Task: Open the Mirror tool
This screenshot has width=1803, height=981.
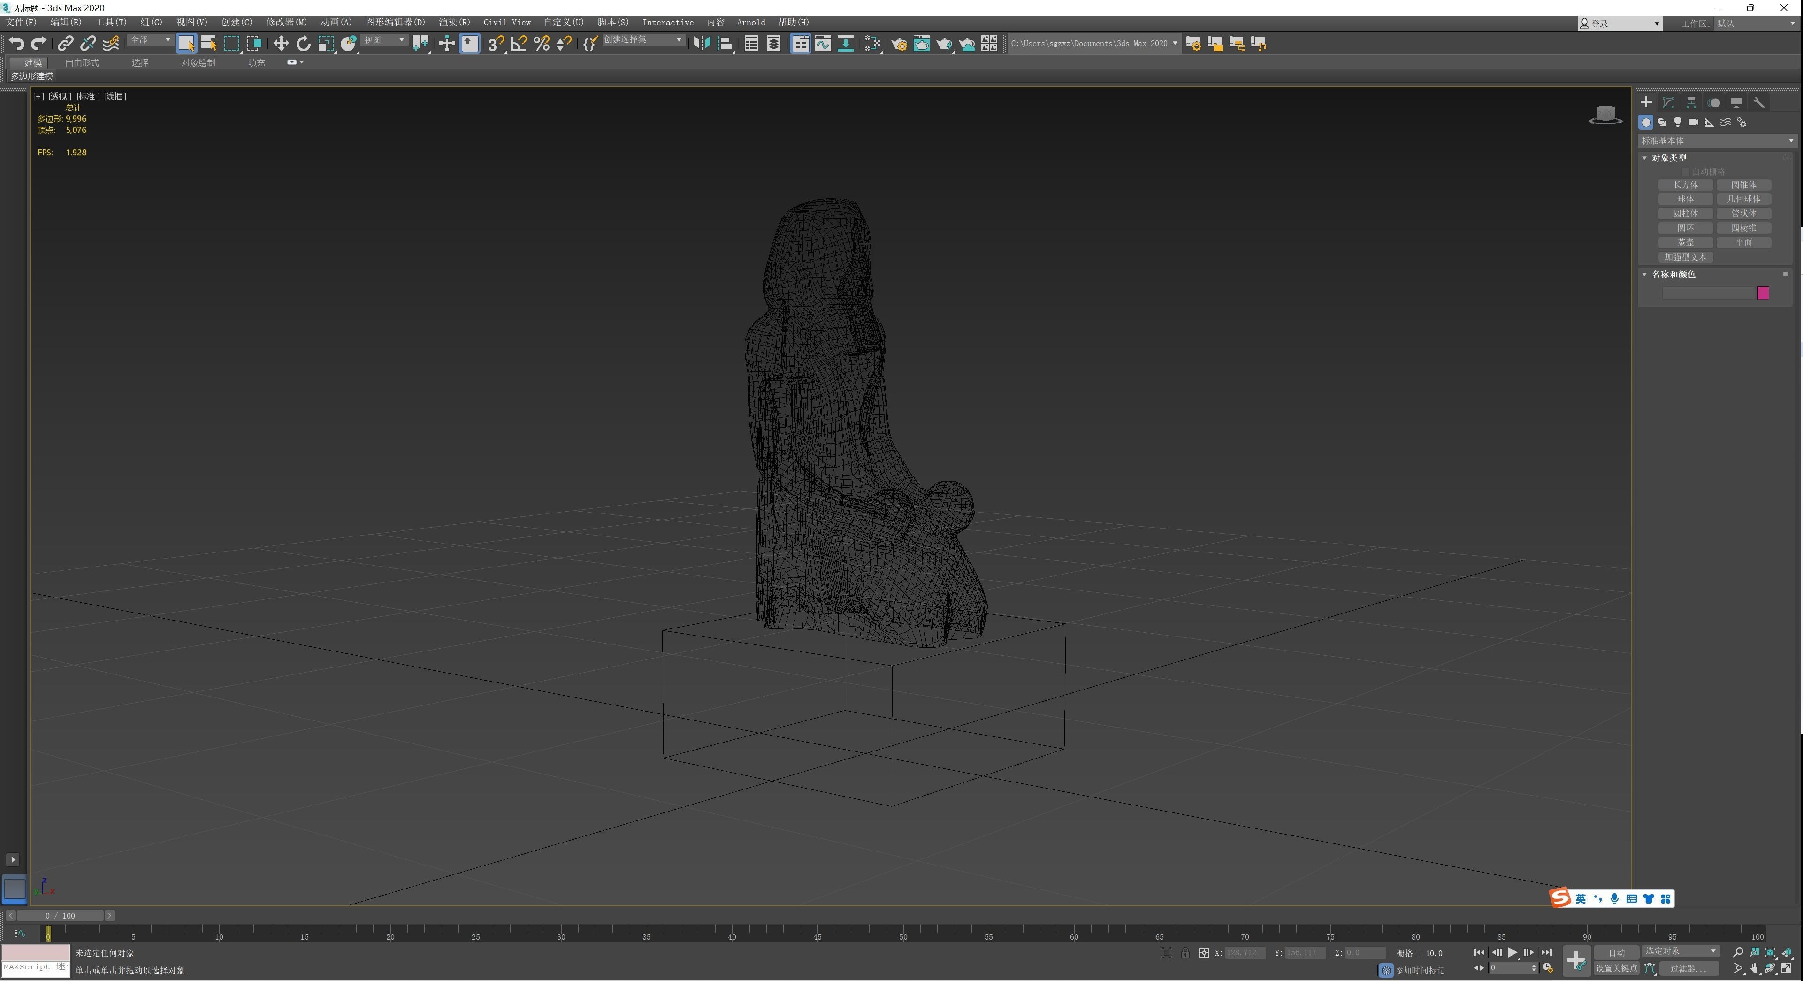Action: (701, 43)
